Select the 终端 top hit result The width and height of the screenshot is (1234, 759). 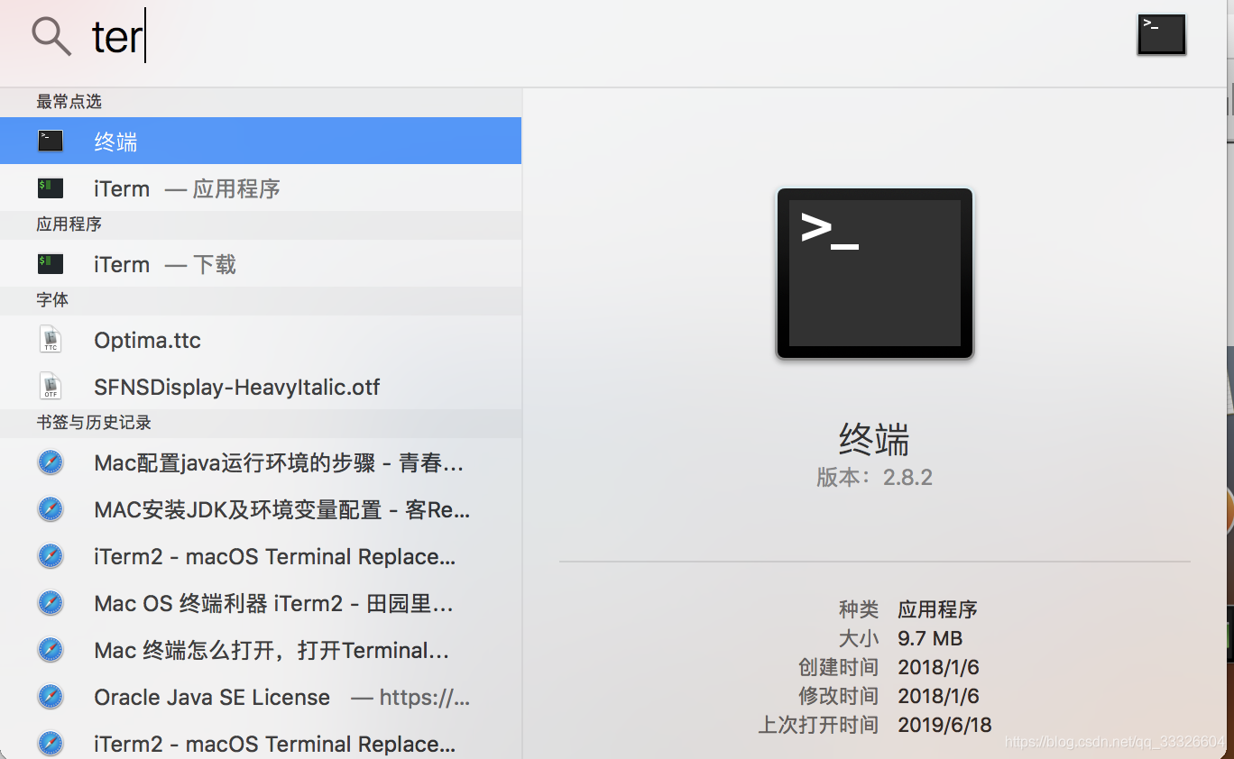pyautogui.click(x=261, y=141)
